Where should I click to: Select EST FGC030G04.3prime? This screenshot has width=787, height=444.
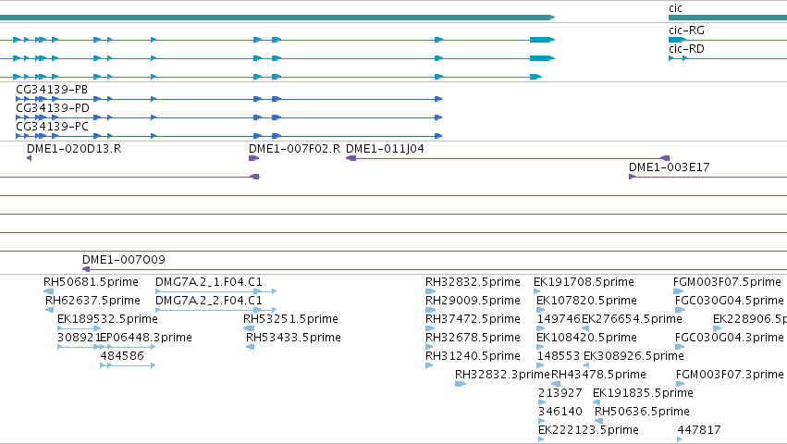click(730, 338)
